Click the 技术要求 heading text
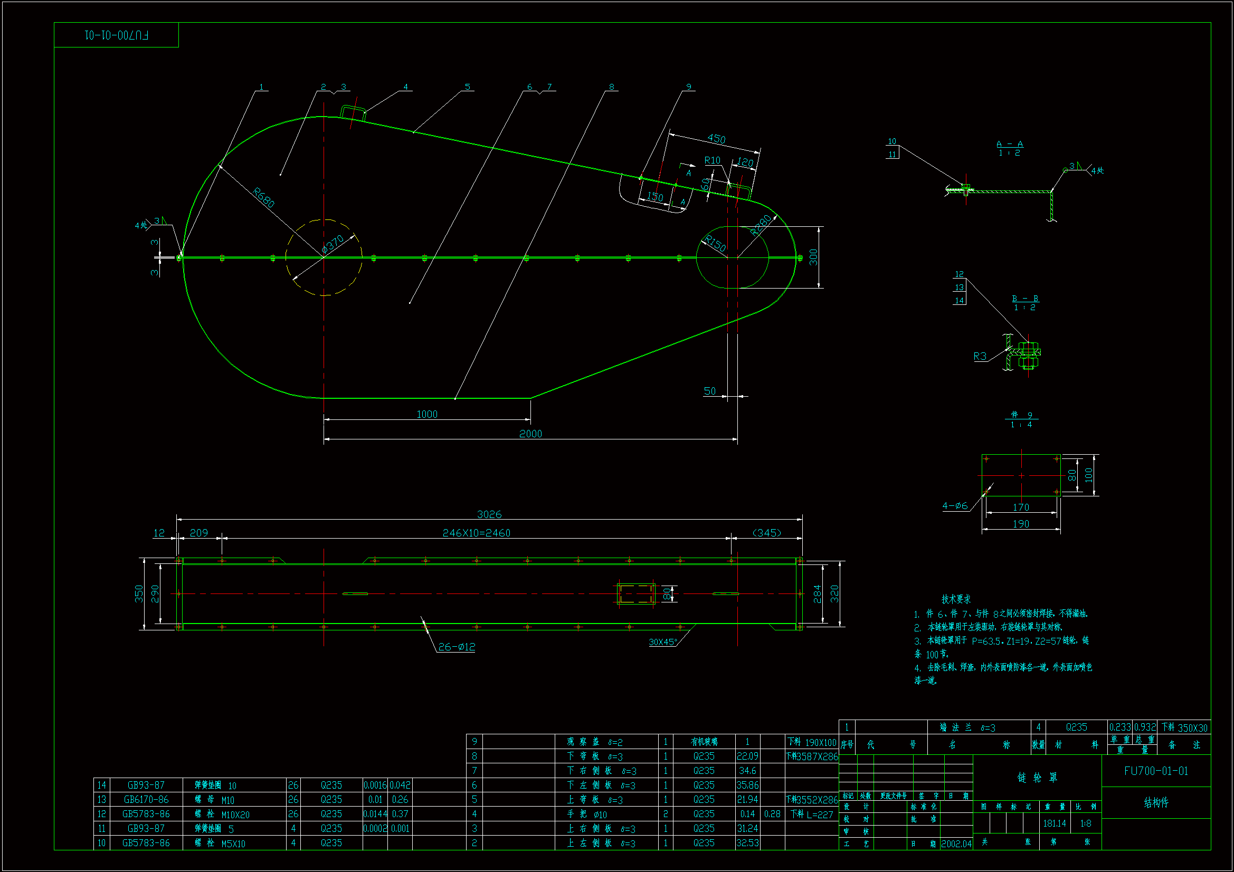Viewport: 1234px width, 872px height. [956, 599]
